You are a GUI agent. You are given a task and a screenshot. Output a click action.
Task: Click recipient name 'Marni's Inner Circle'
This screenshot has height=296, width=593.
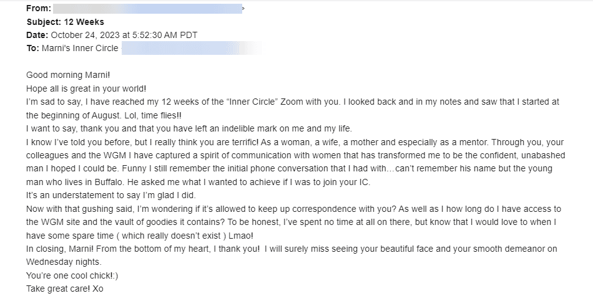pos(80,49)
